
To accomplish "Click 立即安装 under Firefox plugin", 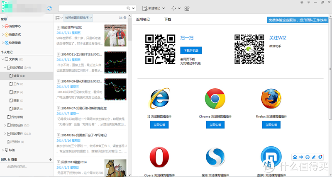I will [x=271, y=125].
